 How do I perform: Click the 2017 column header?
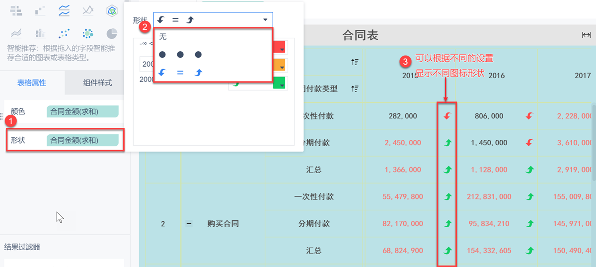582,75
